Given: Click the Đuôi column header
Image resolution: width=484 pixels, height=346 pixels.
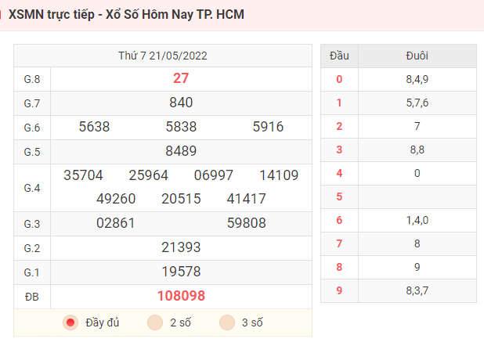Looking at the screenshot, I should click(x=417, y=56).
